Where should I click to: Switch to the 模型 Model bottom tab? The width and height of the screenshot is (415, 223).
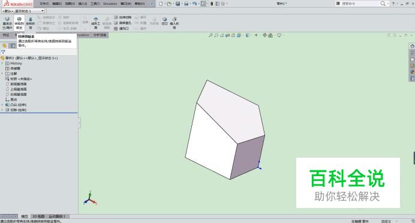pyautogui.click(x=25, y=216)
